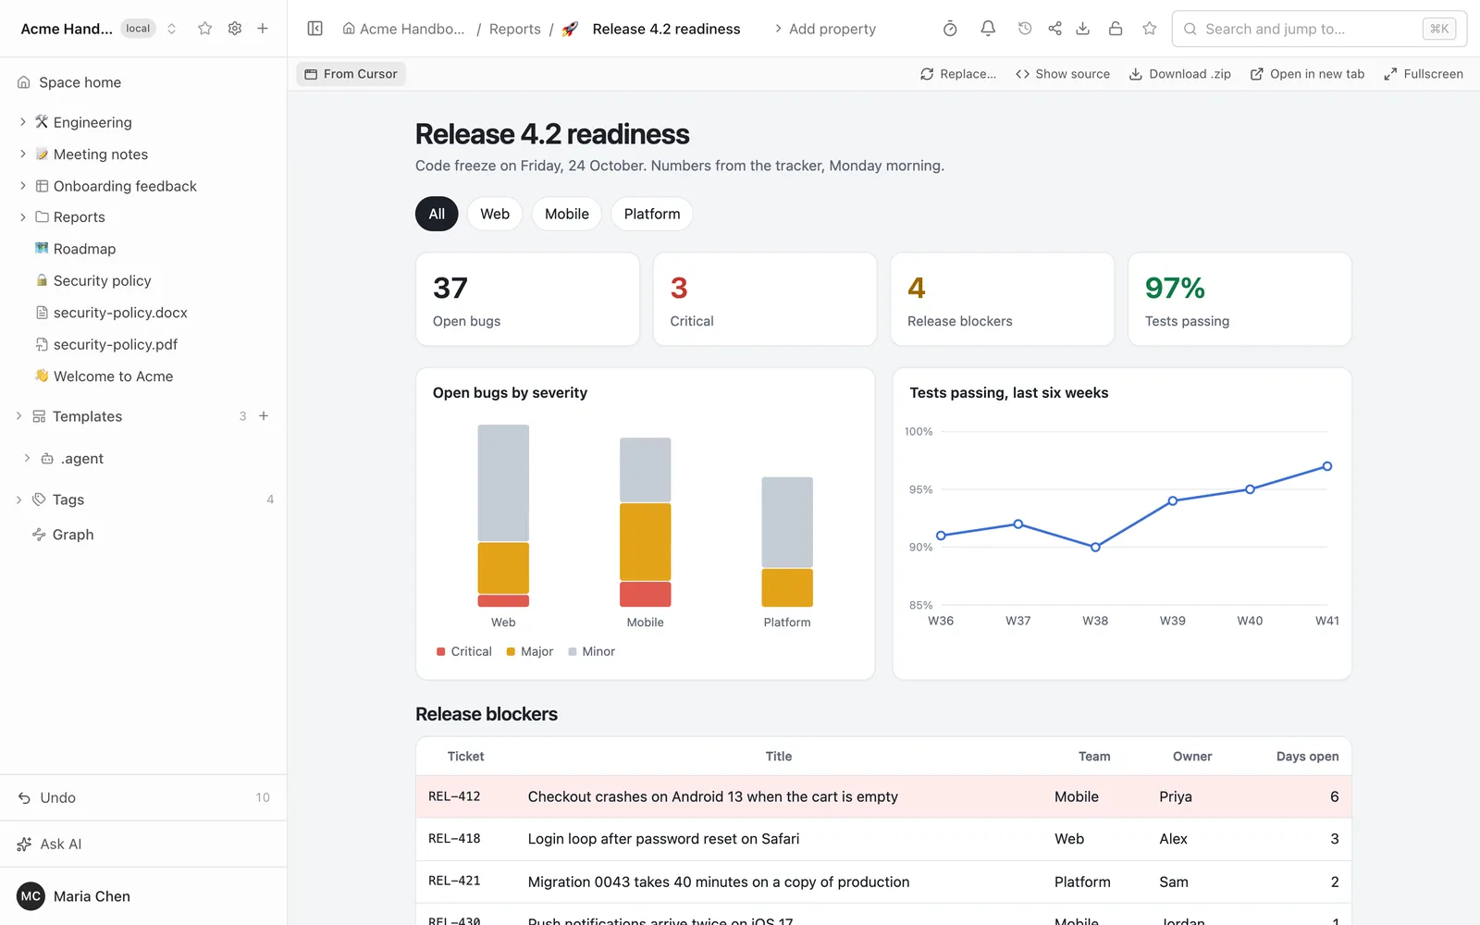This screenshot has width=1480, height=925.
Task: Expand the Meeting notes tree item
Action: click(x=23, y=154)
